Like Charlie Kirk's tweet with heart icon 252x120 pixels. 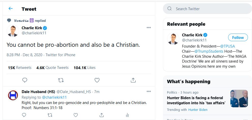click(97, 80)
